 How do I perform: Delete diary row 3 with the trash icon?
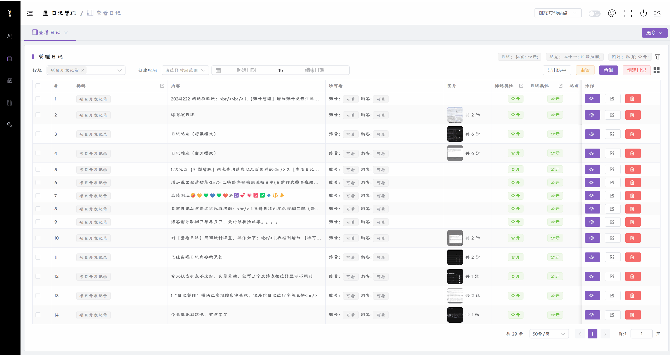[x=633, y=134]
